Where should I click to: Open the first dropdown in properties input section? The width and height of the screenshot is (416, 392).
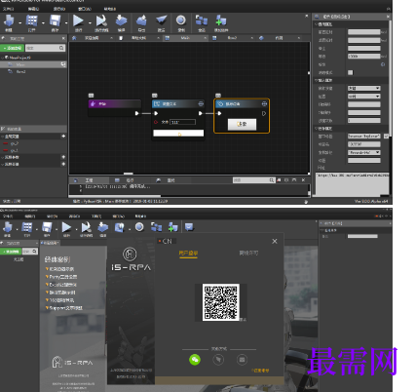[363, 88]
